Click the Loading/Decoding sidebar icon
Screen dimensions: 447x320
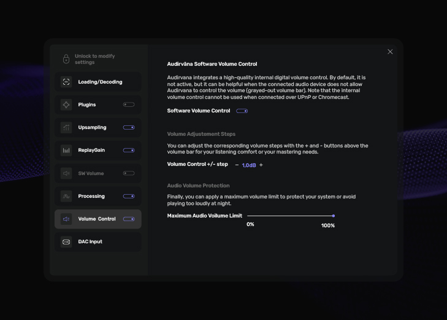(x=66, y=82)
